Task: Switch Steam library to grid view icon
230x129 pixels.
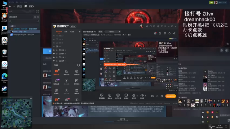Action: pos(38,11)
